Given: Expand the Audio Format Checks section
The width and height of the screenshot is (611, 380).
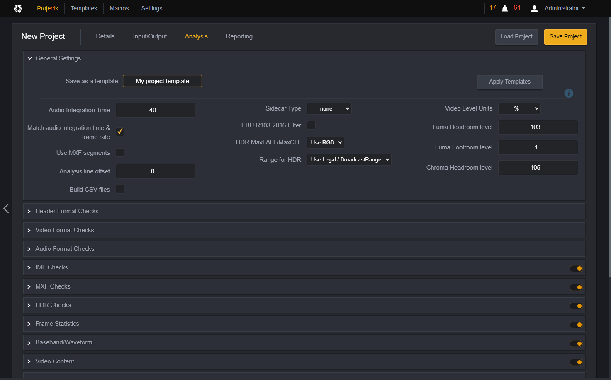Looking at the screenshot, I should coord(304,249).
